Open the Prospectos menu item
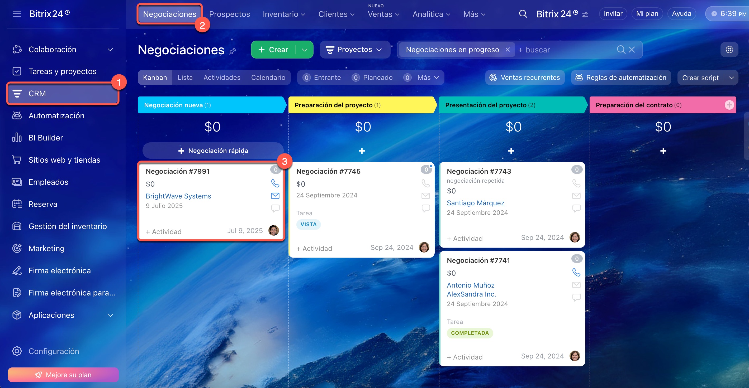The height and width of the screenshot is (388, 749). pyautogui.click(x=229, y=14)
